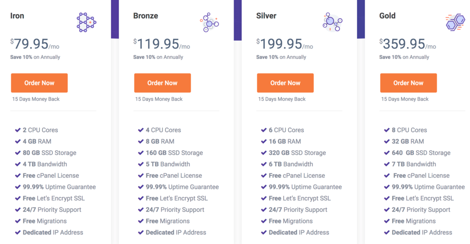This screenshot has width=470, height=244.
Task: Click checkmark beside Iron Free Migrations
Action: [x=18, y=221]
